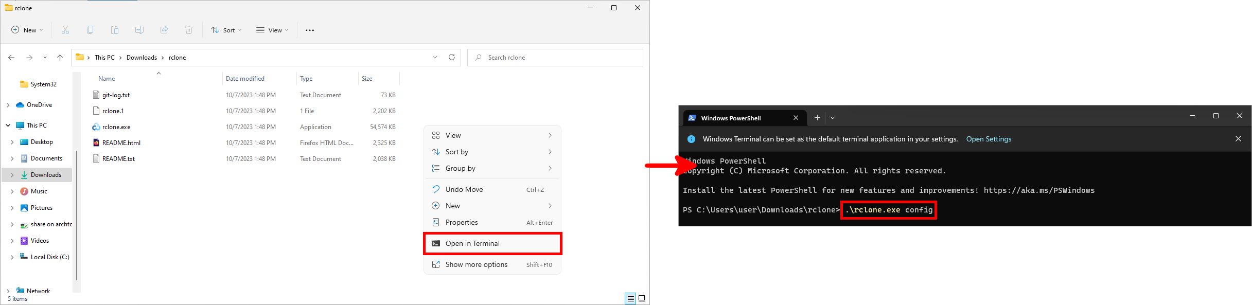Expand the Documents tree node
The image size is (1252, 305).
pos(12,158)
